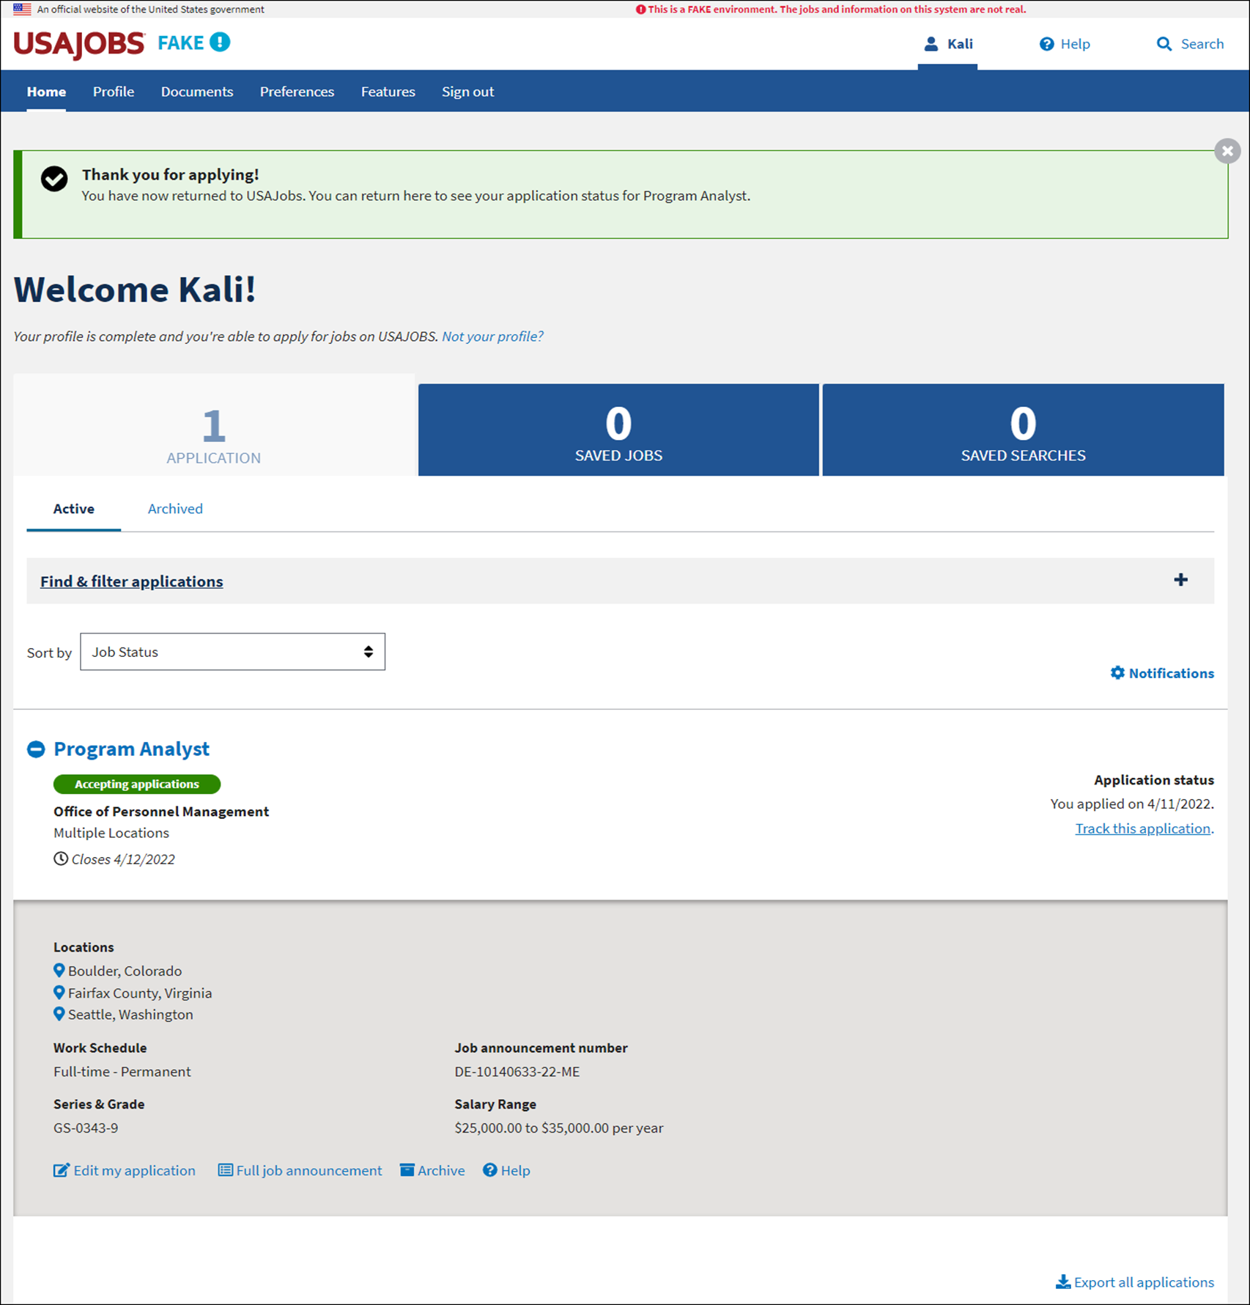1250x1305 pixels.
Task: Click the Accepting applications status badge
Action: pos(137,784)
